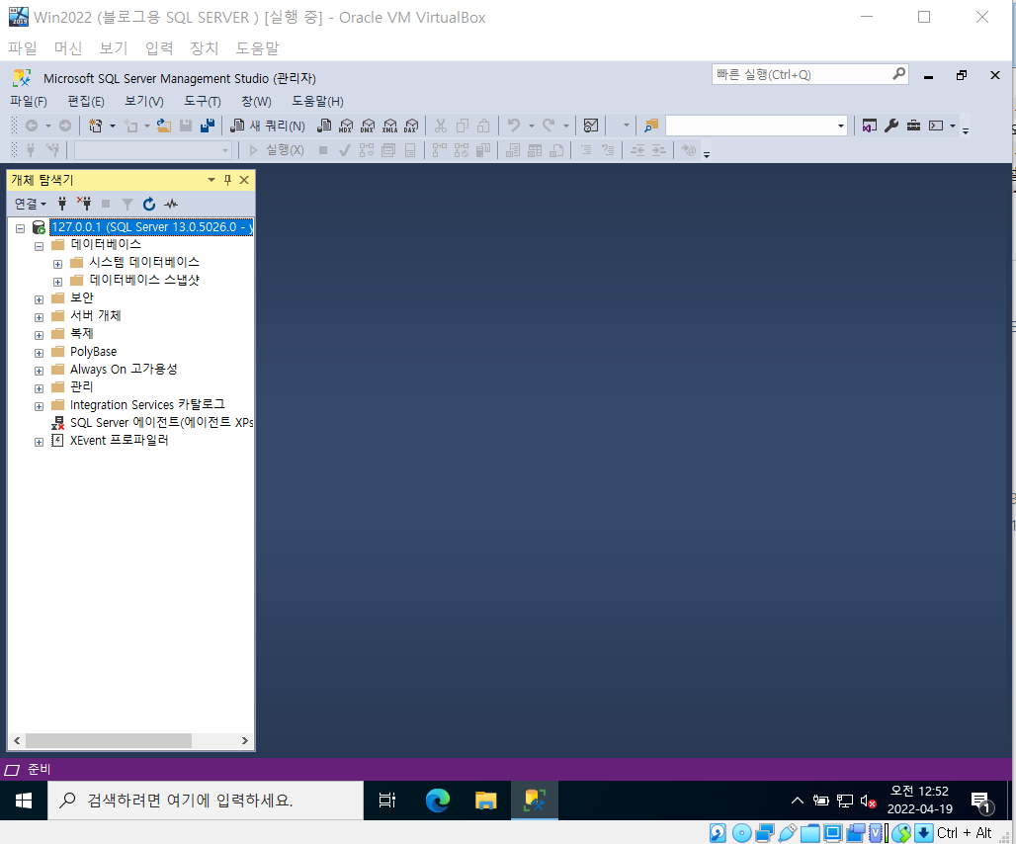
Task: Click the wrench Properties icon in toolbar
Action: click(x=891, y=126)
